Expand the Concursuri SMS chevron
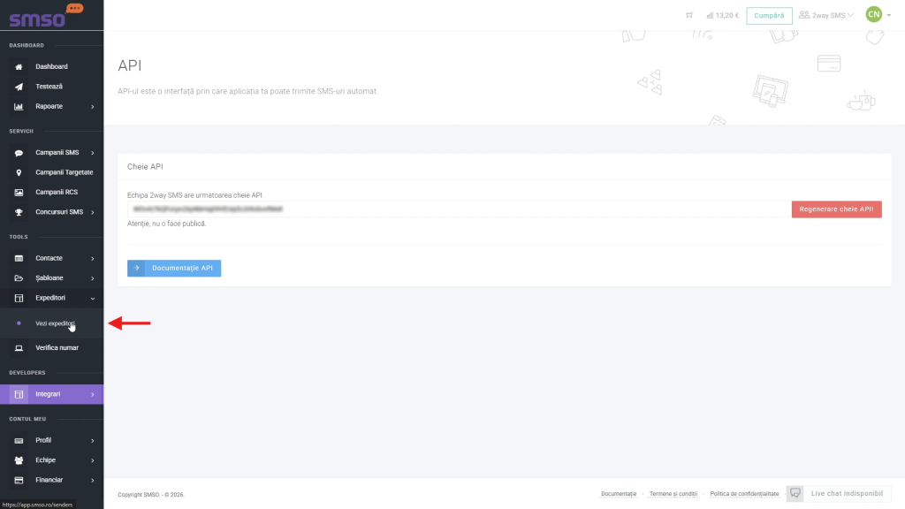The width and height of the screenshot is (905, 509). 92,212
